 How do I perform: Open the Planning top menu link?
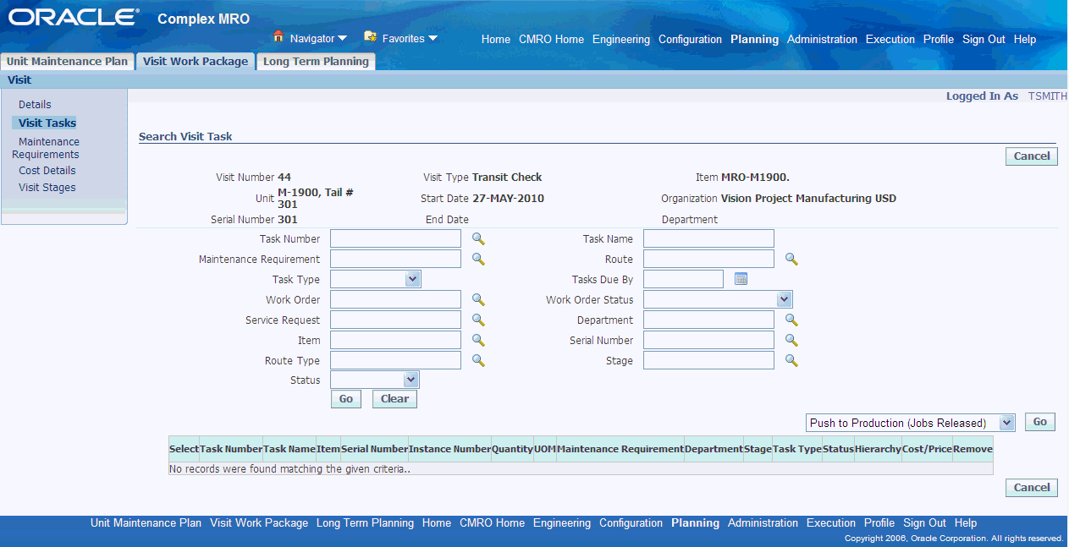tap(754, 39)
